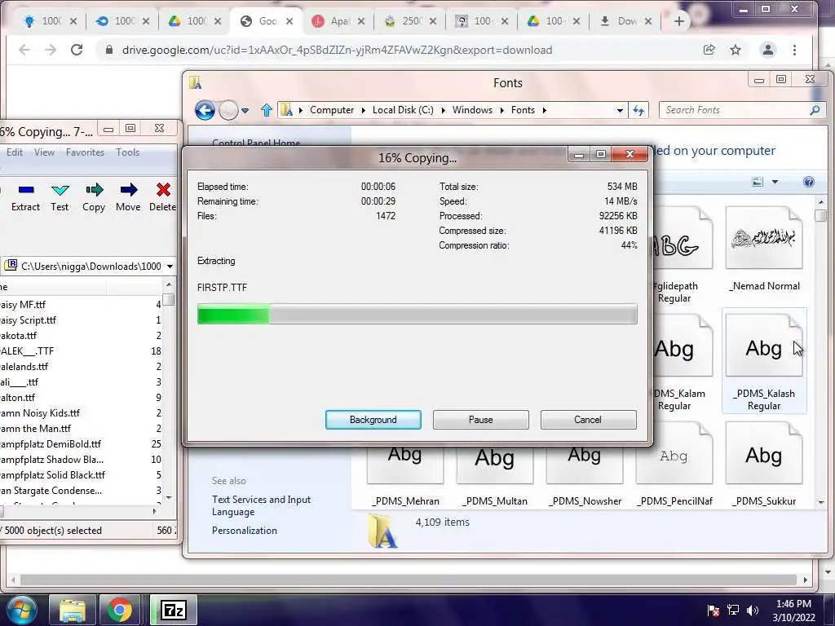Click the 7-Zip Move arrow icon
Image resolution: width=835 pixels, height=626 pixels.
[128, 190]
